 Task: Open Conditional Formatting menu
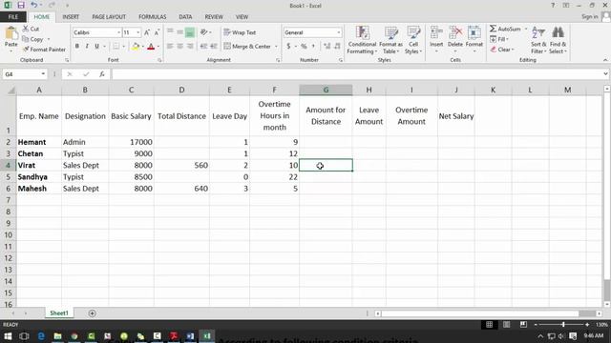pyautogui.click(x=362, y=40)
